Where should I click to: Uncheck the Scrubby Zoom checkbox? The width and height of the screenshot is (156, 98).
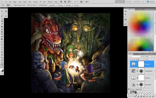pos(38,5)
